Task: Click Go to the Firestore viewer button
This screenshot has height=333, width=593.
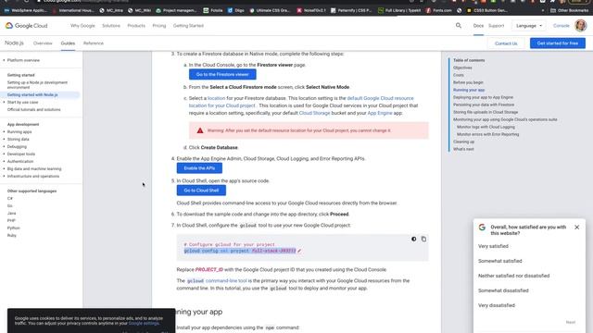Action: click(222, 74)
